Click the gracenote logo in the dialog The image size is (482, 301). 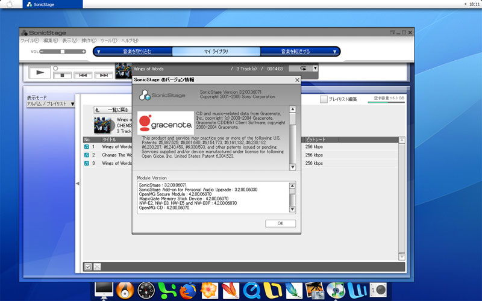(x=166, y=123)
